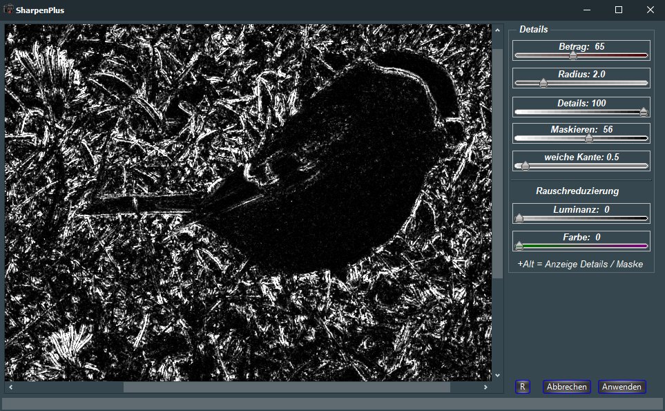The width and height of the screenshot is (665, 411).
Task: Click the Details slider handle
Action: point(644,112)
